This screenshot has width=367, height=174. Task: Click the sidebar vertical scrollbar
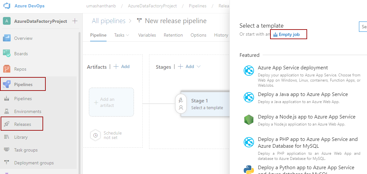point(79,103)
